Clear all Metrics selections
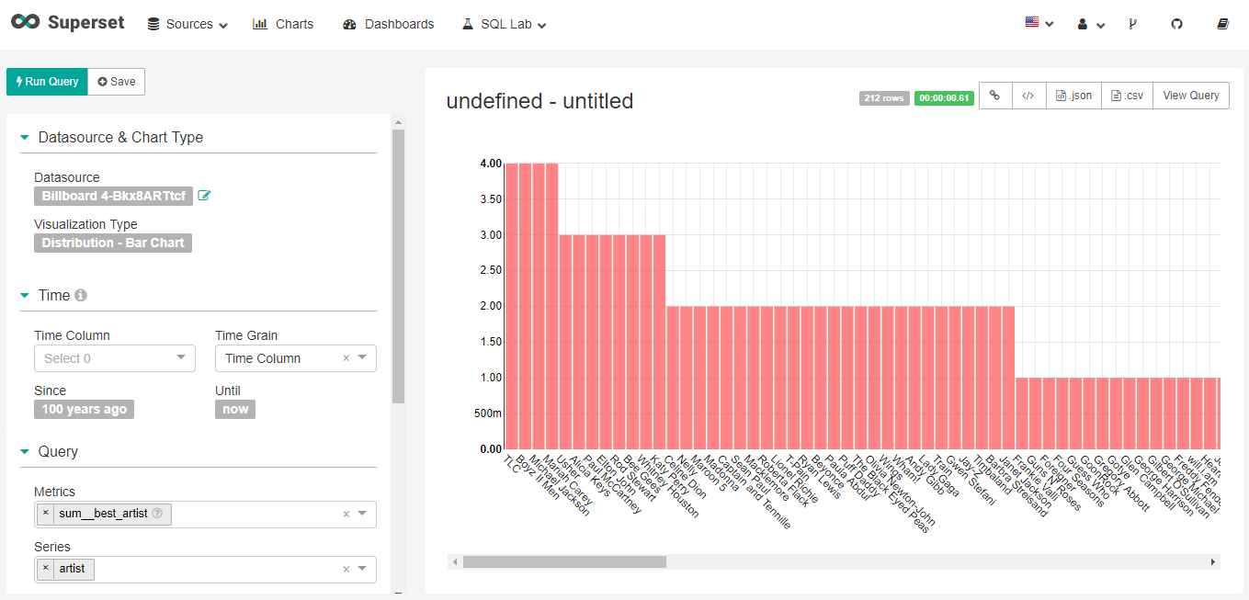1249x600 pixels. point(346,515)
